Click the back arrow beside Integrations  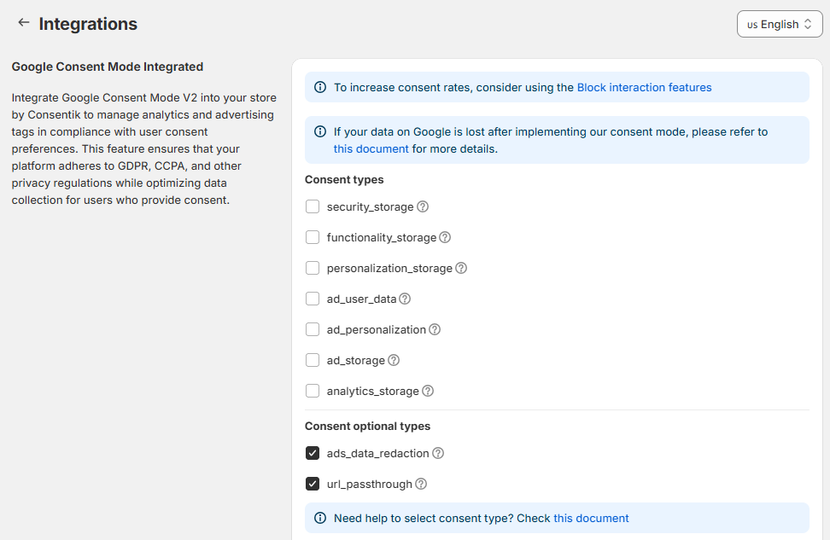coord(23,23)
